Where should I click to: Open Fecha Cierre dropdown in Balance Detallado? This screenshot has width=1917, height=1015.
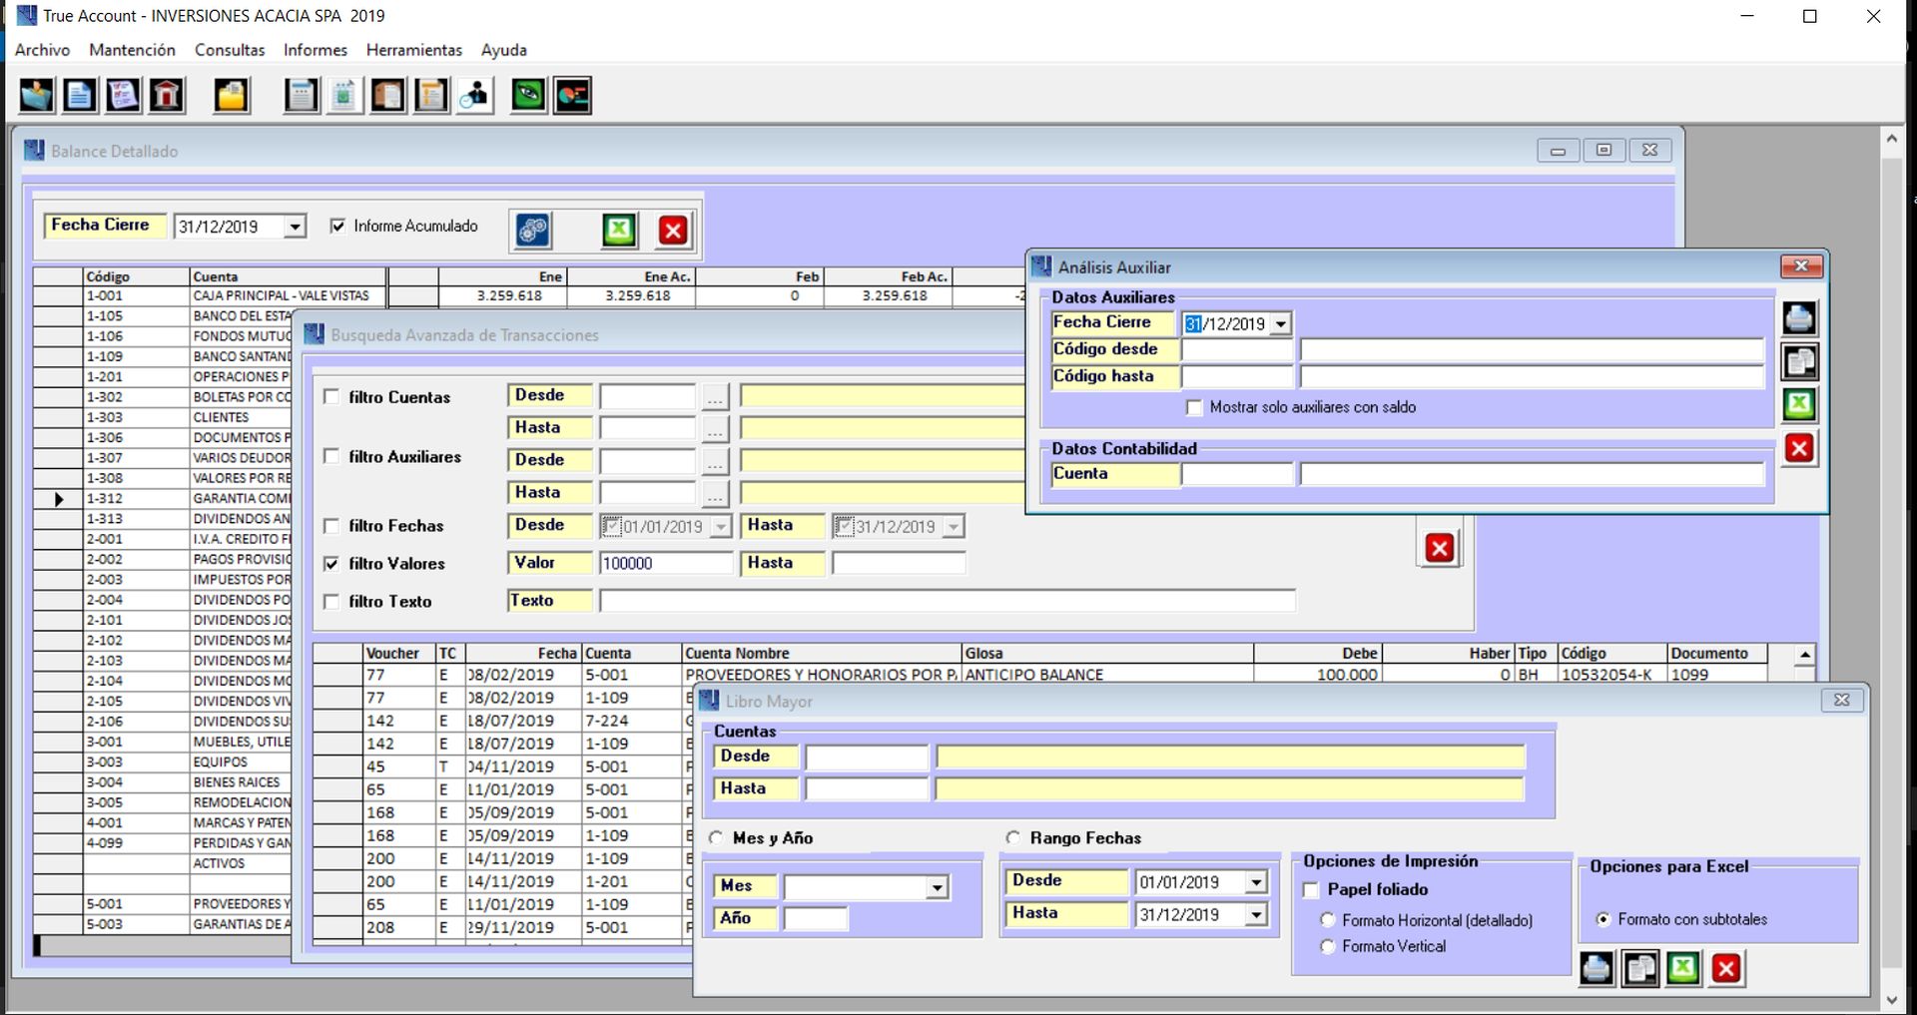tap(295, 227)
